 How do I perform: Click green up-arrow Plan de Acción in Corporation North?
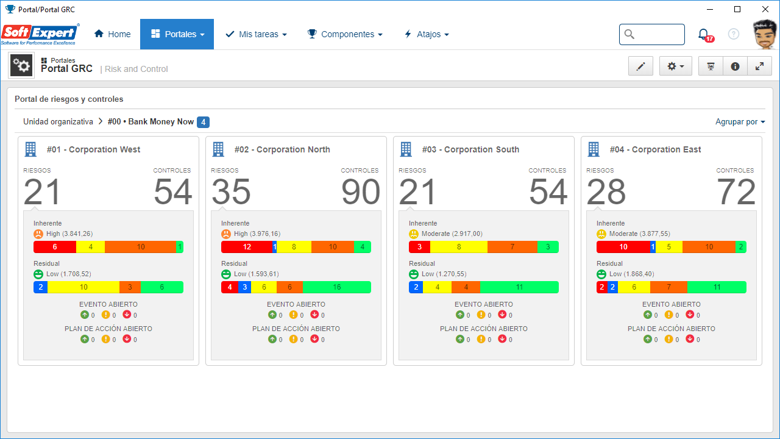tap(272, 339)
